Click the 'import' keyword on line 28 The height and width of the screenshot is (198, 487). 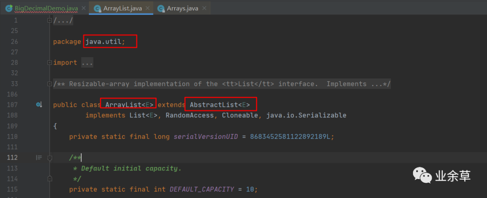click(65, 63)
